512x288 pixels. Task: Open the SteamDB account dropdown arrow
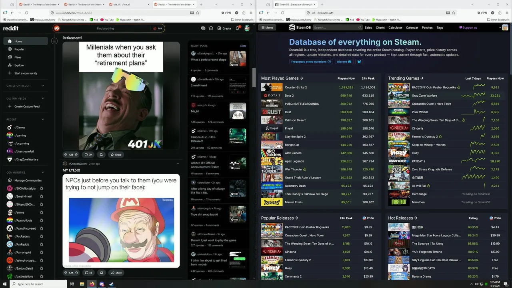coord(500,28)
